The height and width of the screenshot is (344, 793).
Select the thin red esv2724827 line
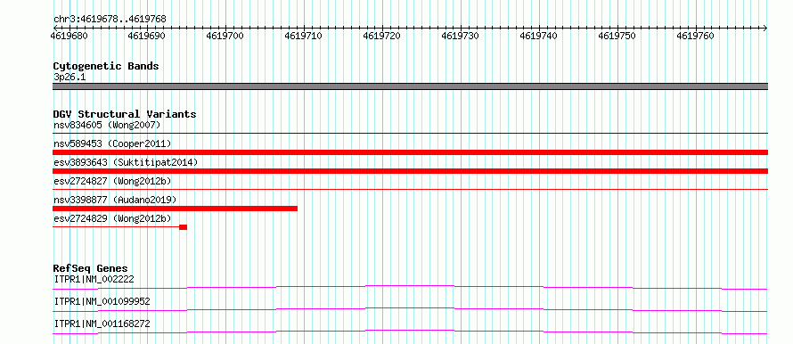410,190
